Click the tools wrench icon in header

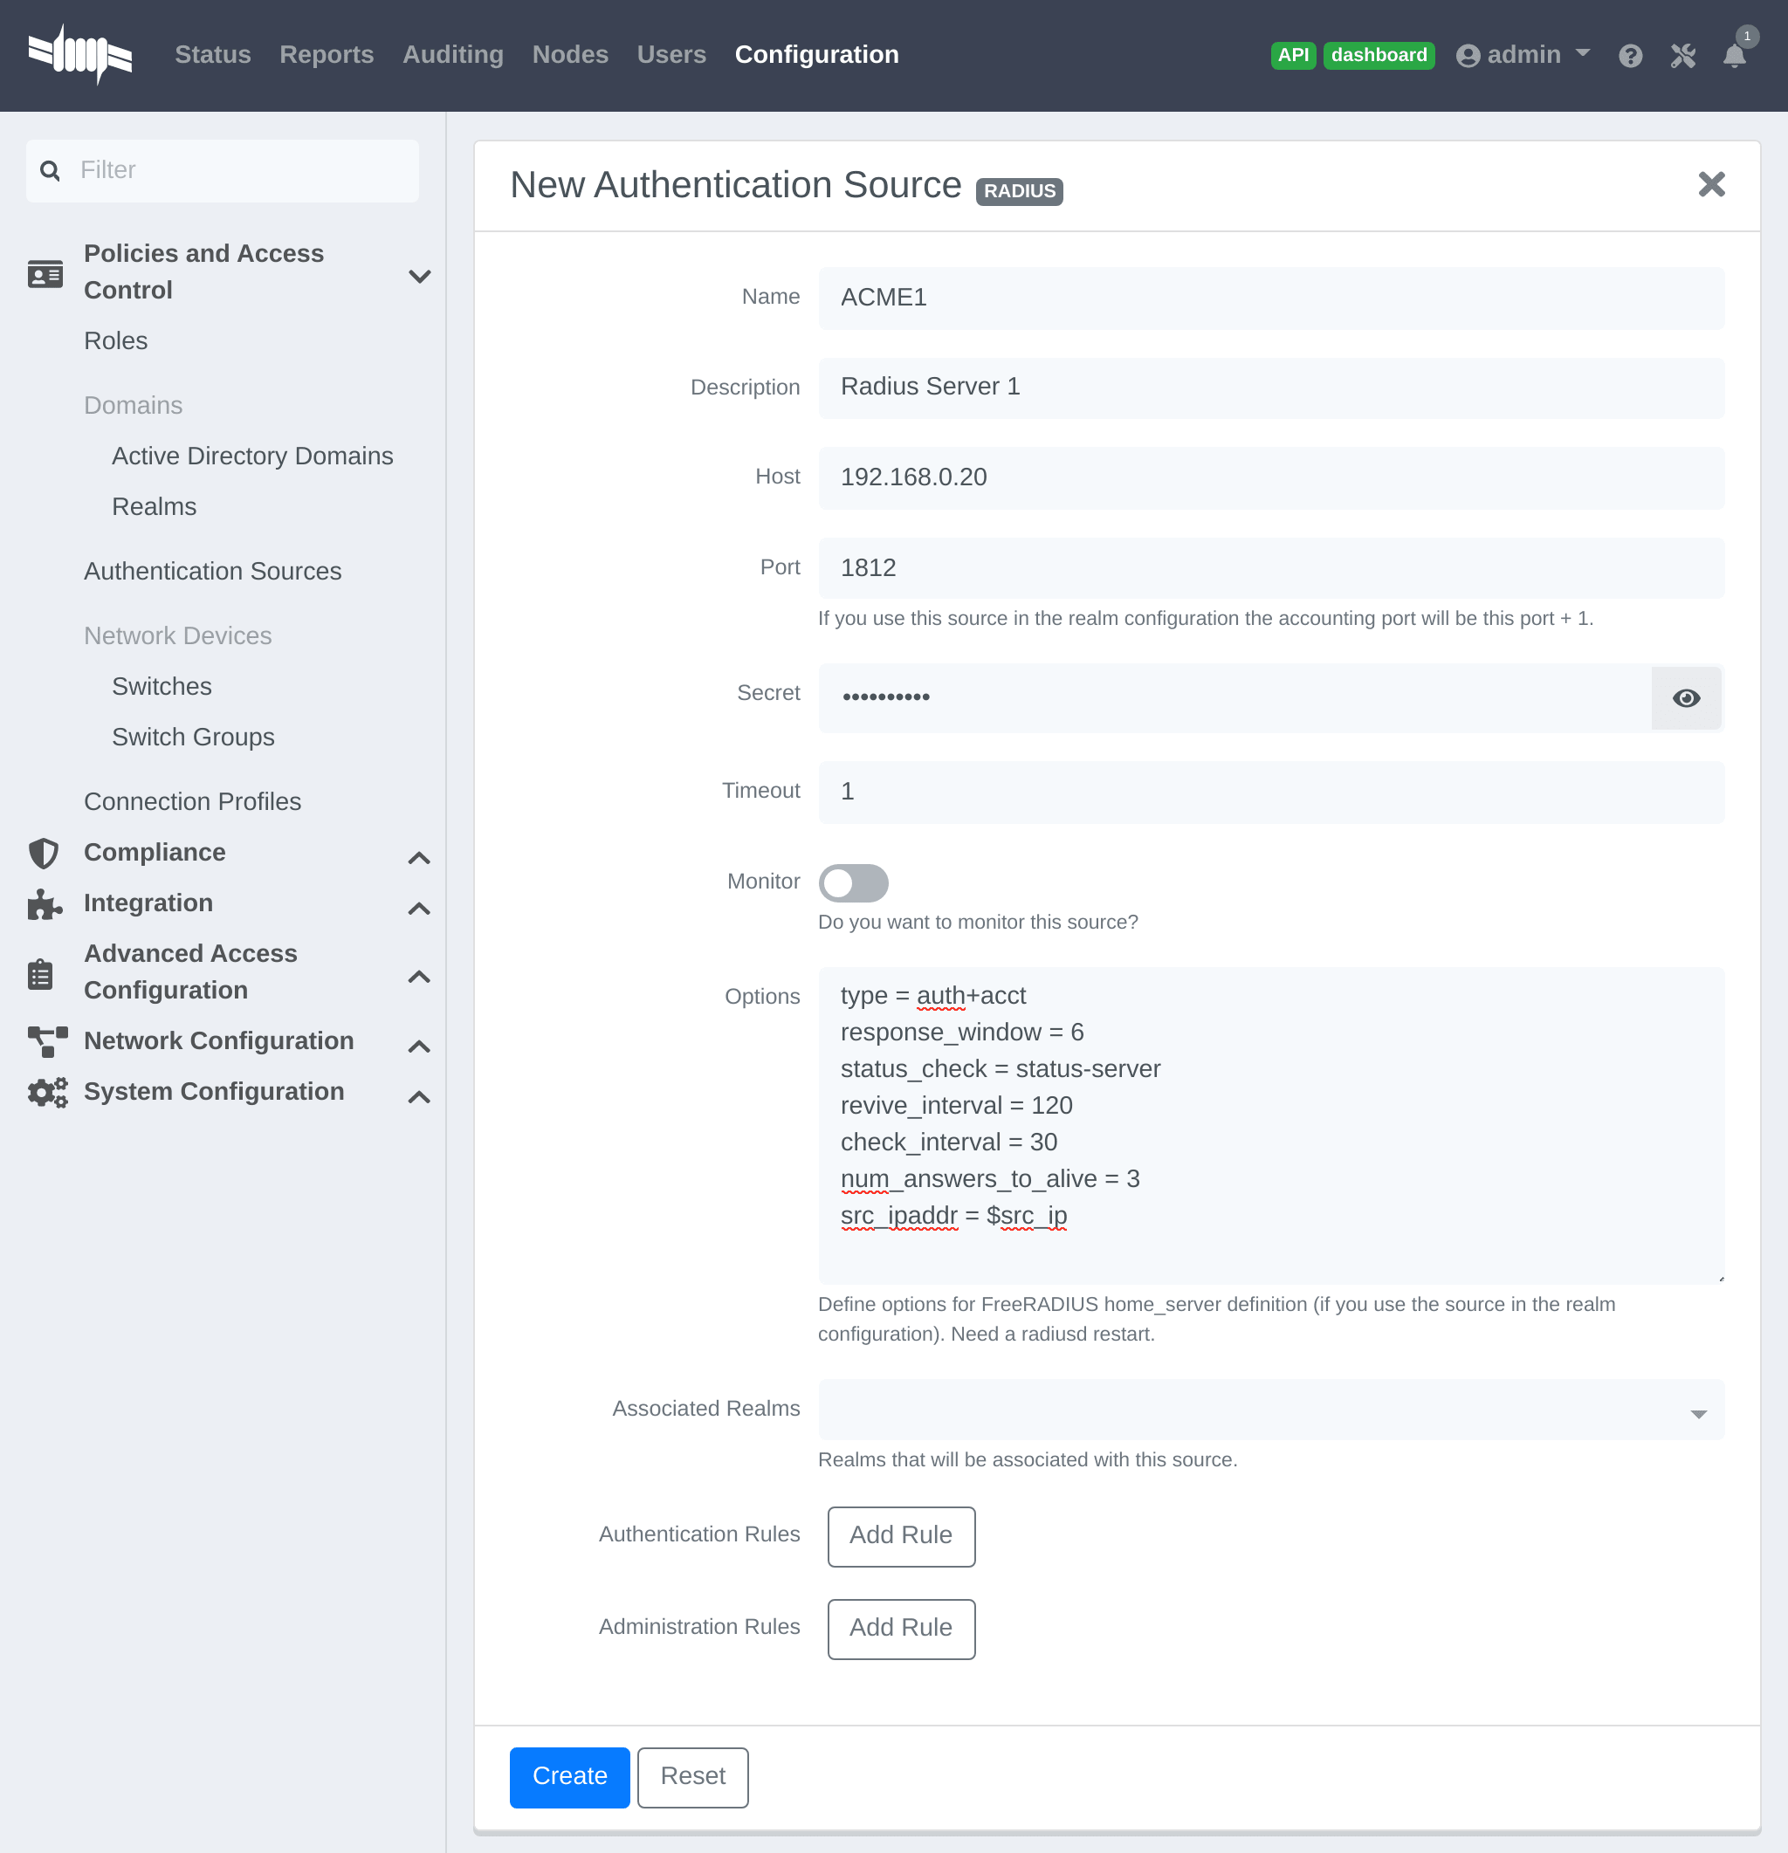point(1682,56)
